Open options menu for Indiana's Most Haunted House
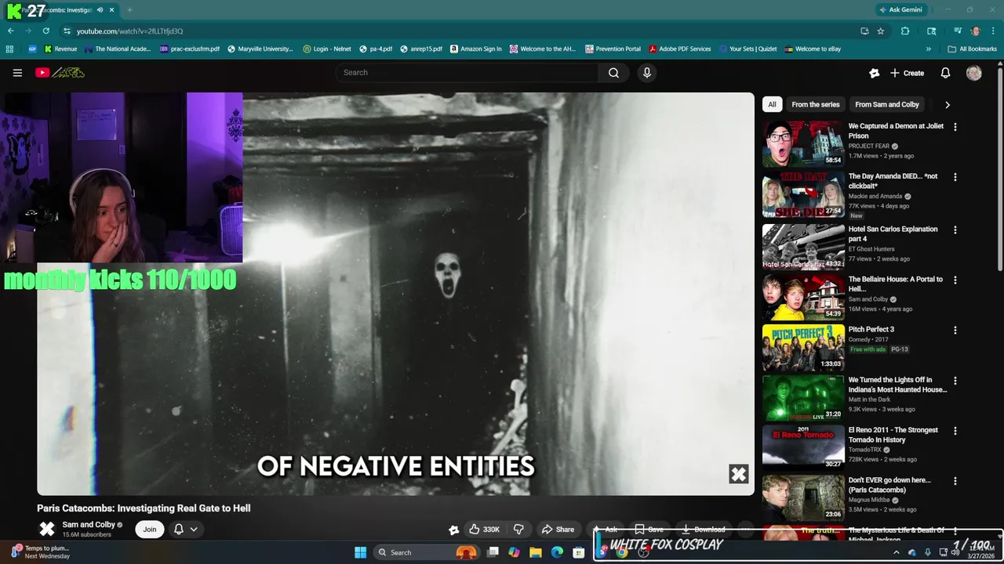The width and height of the screenshot is (1004, 564). coord(955,381)
